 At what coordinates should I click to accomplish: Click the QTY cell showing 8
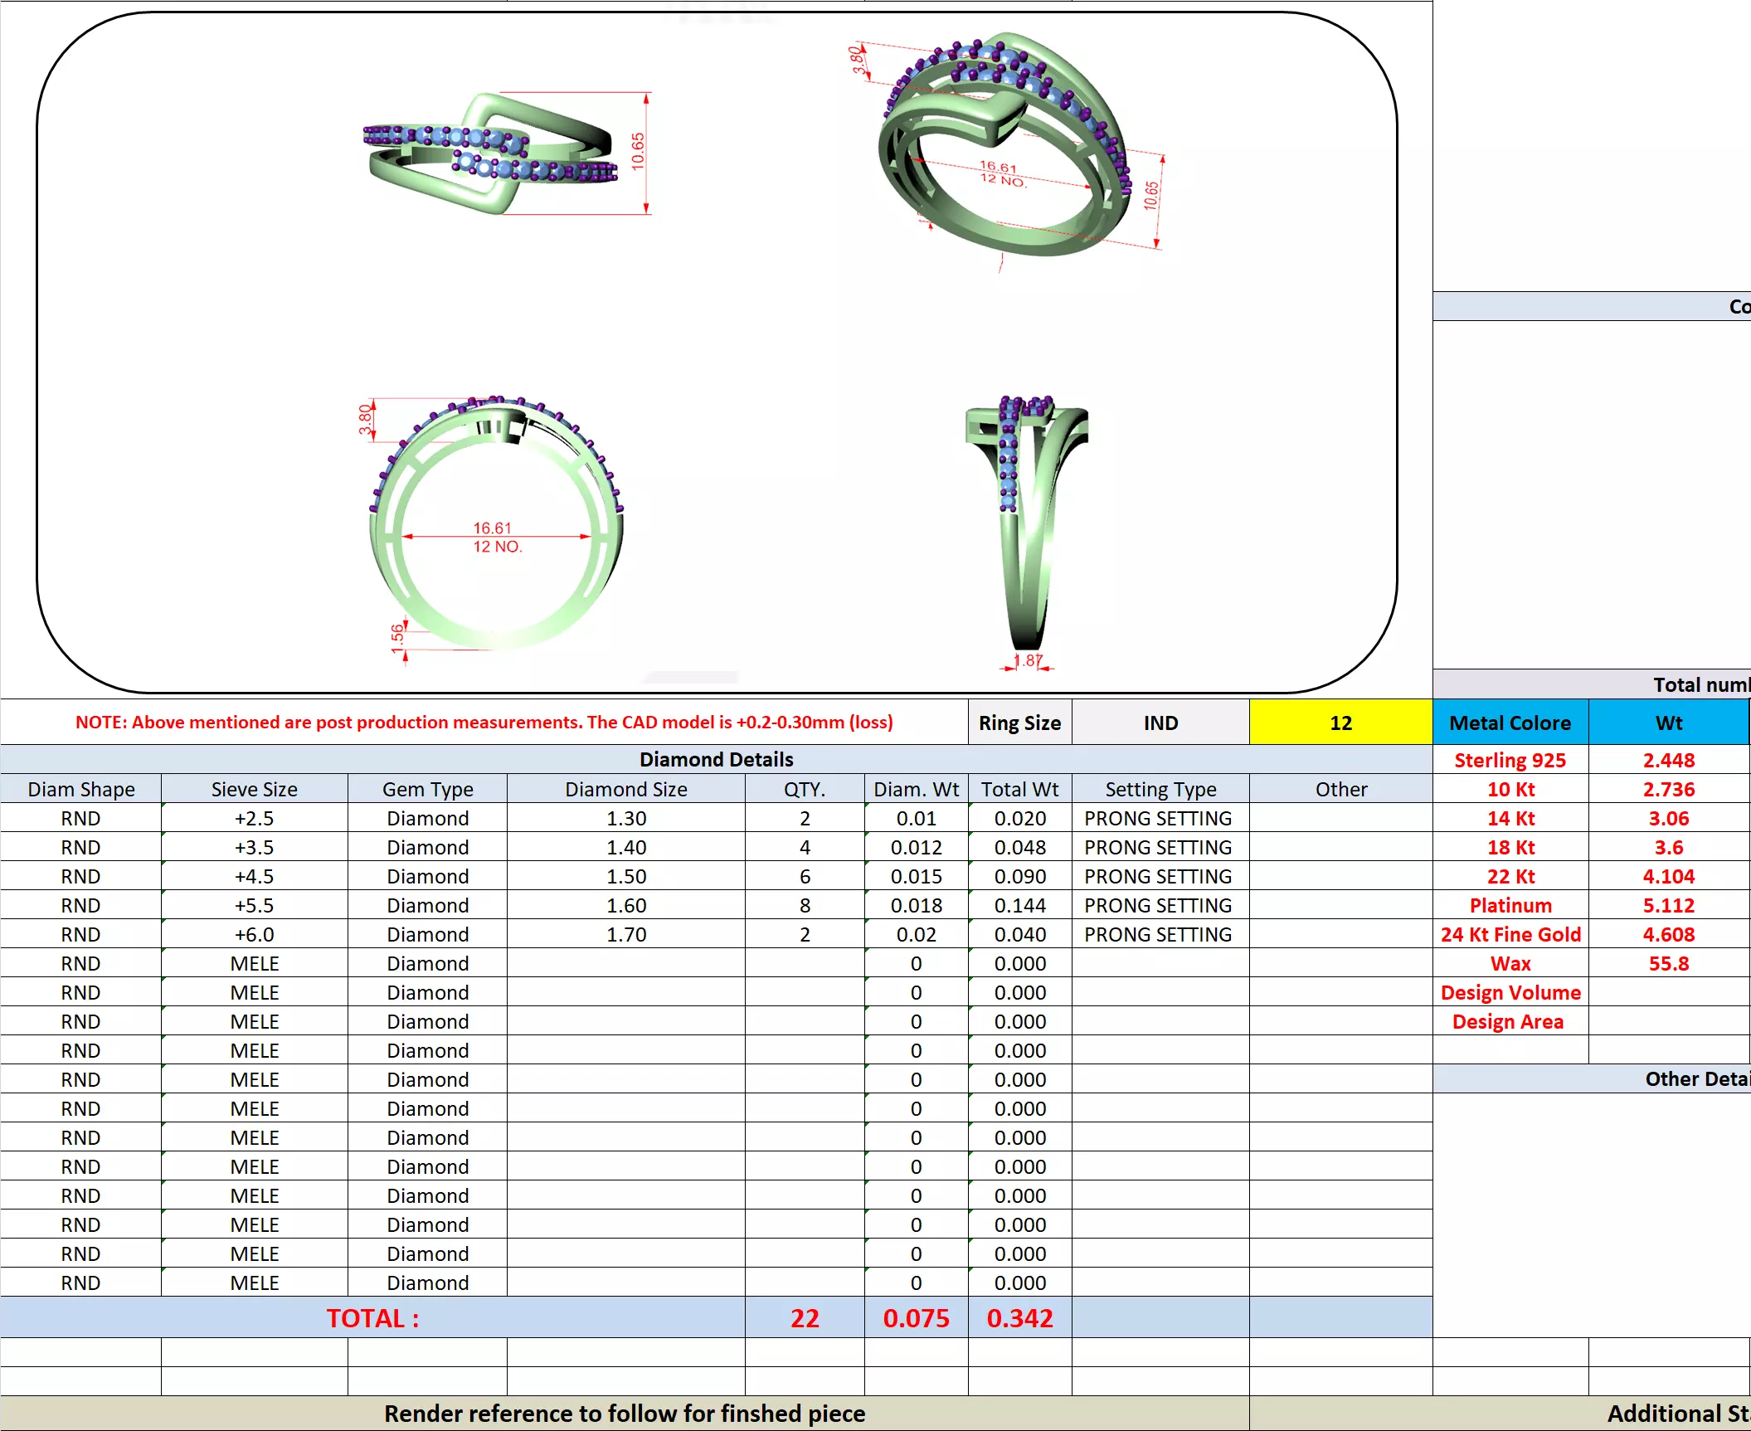click(x=804, y=906)
